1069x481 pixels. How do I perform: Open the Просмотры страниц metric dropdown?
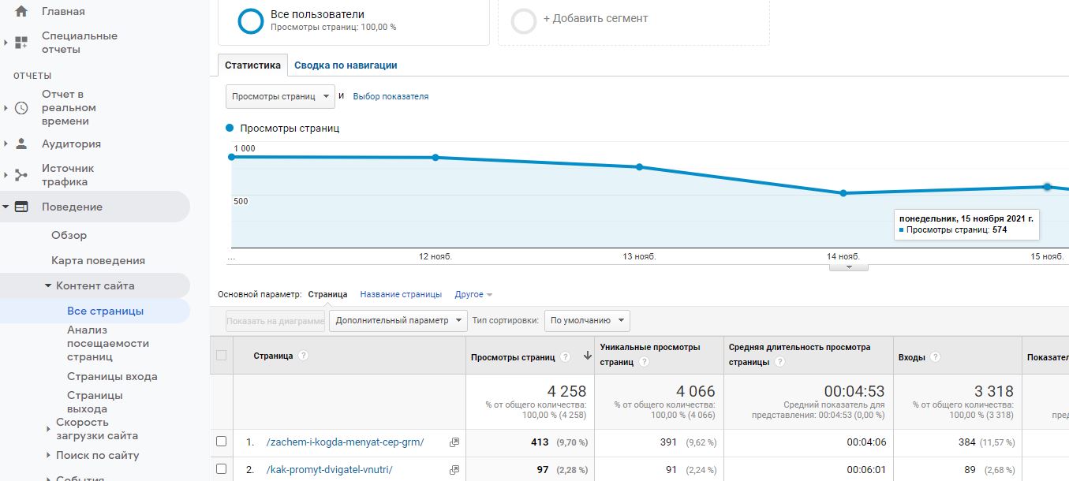tap(280, 96)
